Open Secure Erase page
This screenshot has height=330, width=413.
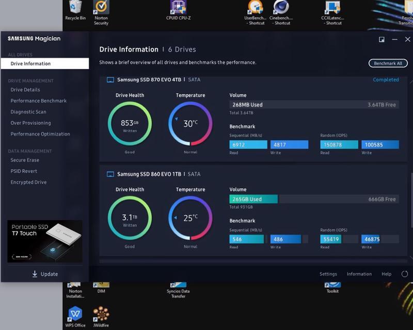pos(25,160)
